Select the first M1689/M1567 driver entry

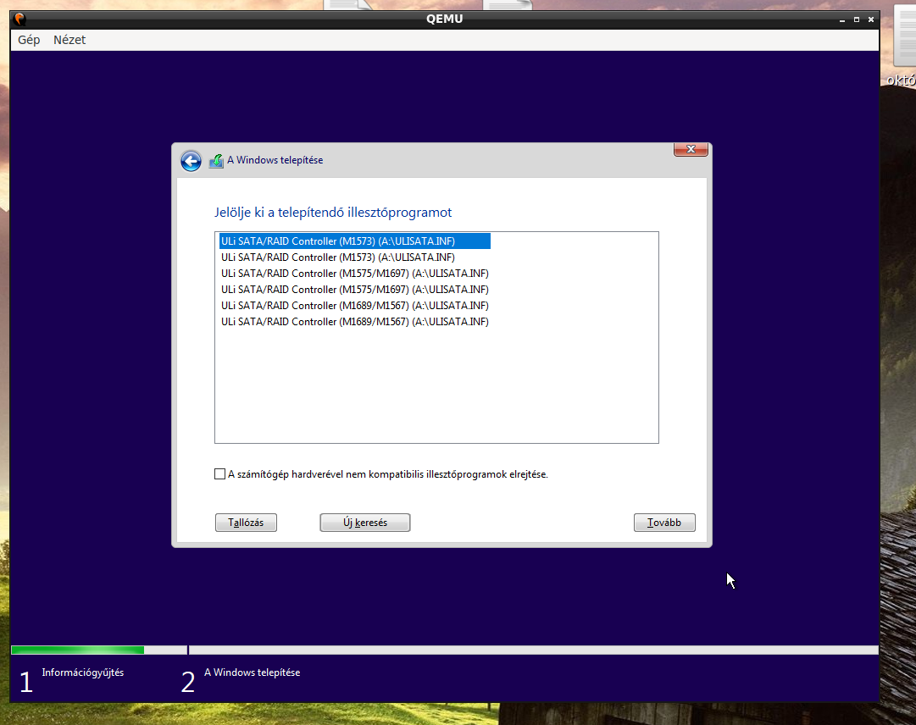(x=354, y=305)
